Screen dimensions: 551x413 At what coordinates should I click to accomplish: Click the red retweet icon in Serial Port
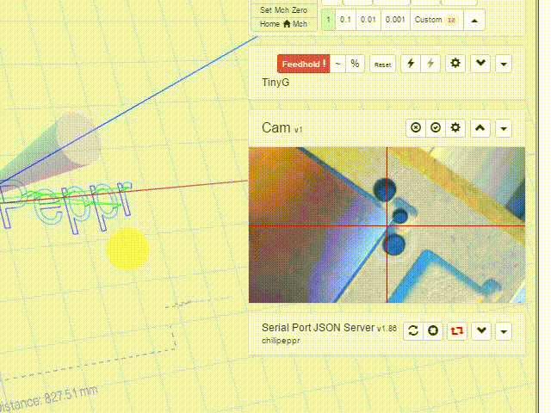[456, 331]
